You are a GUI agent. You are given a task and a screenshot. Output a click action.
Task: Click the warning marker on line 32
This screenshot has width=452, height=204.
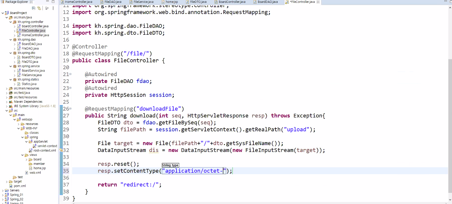pos(61,150)
